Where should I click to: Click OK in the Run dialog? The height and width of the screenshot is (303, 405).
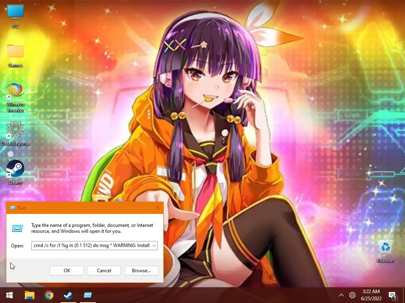66,271
